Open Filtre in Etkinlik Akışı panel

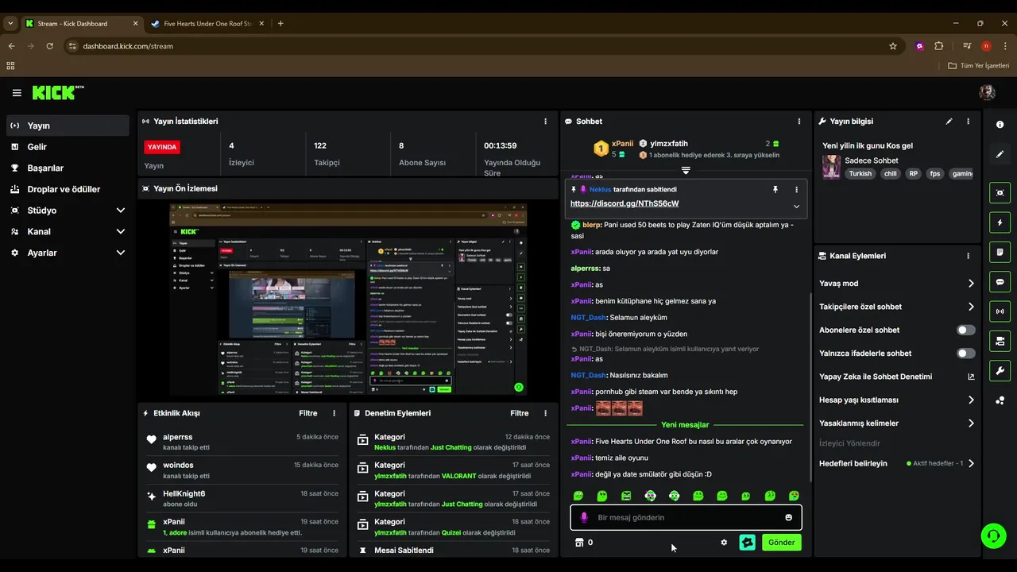click(307, 413)
